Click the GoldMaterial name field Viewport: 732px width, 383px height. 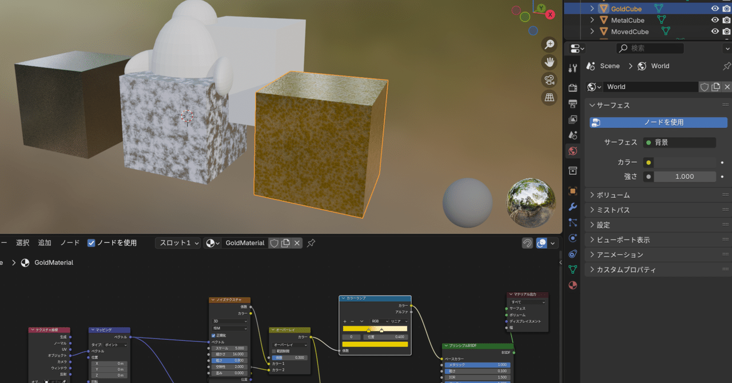(x=245, y=242)
